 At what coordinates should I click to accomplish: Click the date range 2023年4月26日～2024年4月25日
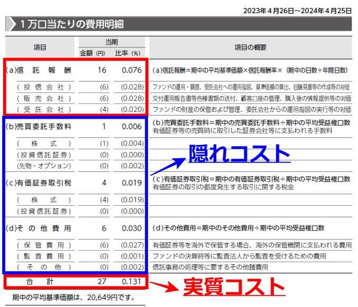click(x=297, y=10)
